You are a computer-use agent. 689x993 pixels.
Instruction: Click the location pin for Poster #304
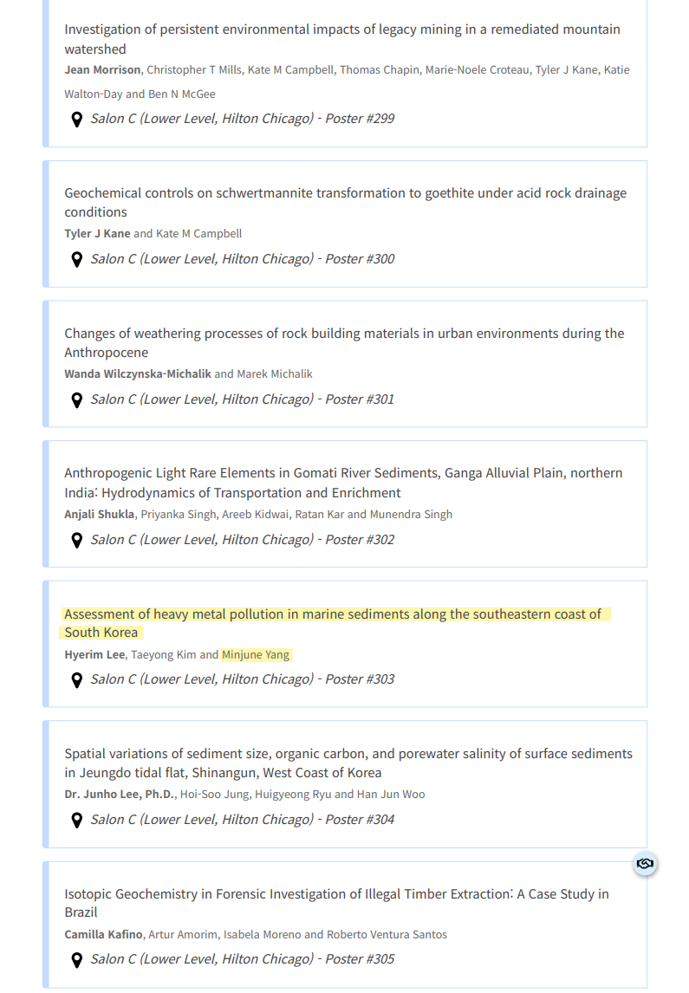click(x=76, y=820)
